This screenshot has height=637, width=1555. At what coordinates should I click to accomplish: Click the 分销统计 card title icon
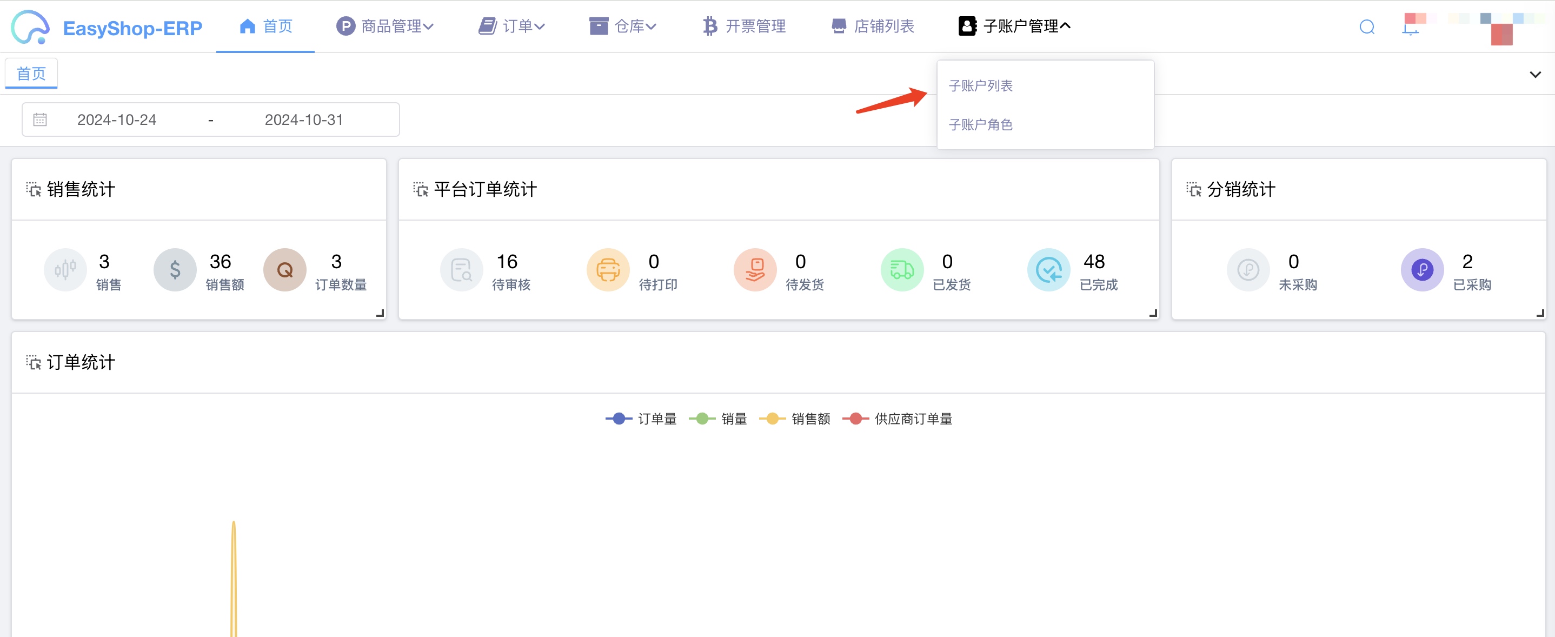pos(1194,190)
